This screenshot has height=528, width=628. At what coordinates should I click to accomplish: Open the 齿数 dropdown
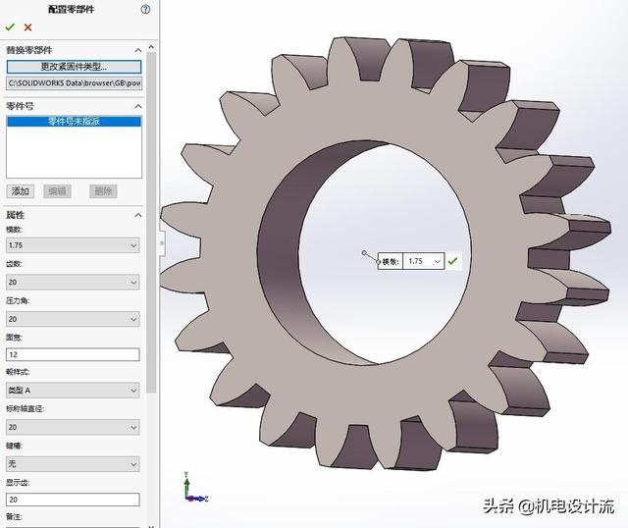pos(73,282)
